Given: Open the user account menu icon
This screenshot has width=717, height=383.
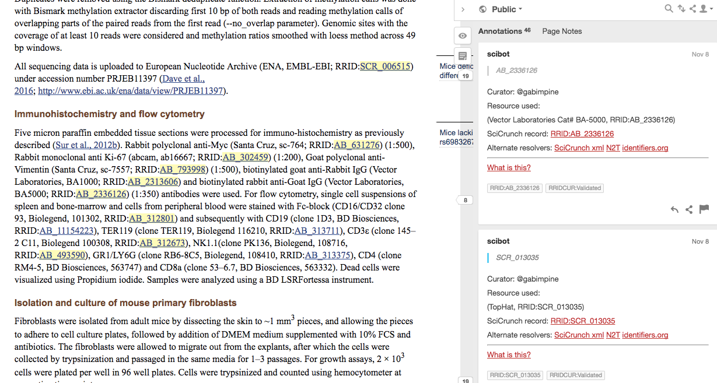Looking at the screenshot, I should point(704,8).
